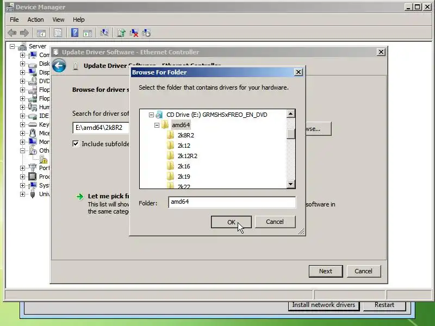Select the Disk drives category icon
The image size is (435, 326).
(x=33, y=64)
